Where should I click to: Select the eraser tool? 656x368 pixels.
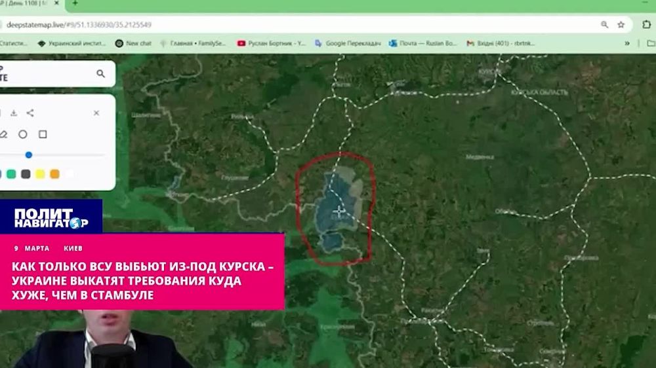3,134
